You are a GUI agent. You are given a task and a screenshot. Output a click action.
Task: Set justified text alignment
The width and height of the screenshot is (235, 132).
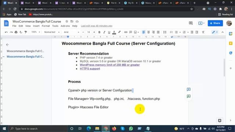click(158, 32)
